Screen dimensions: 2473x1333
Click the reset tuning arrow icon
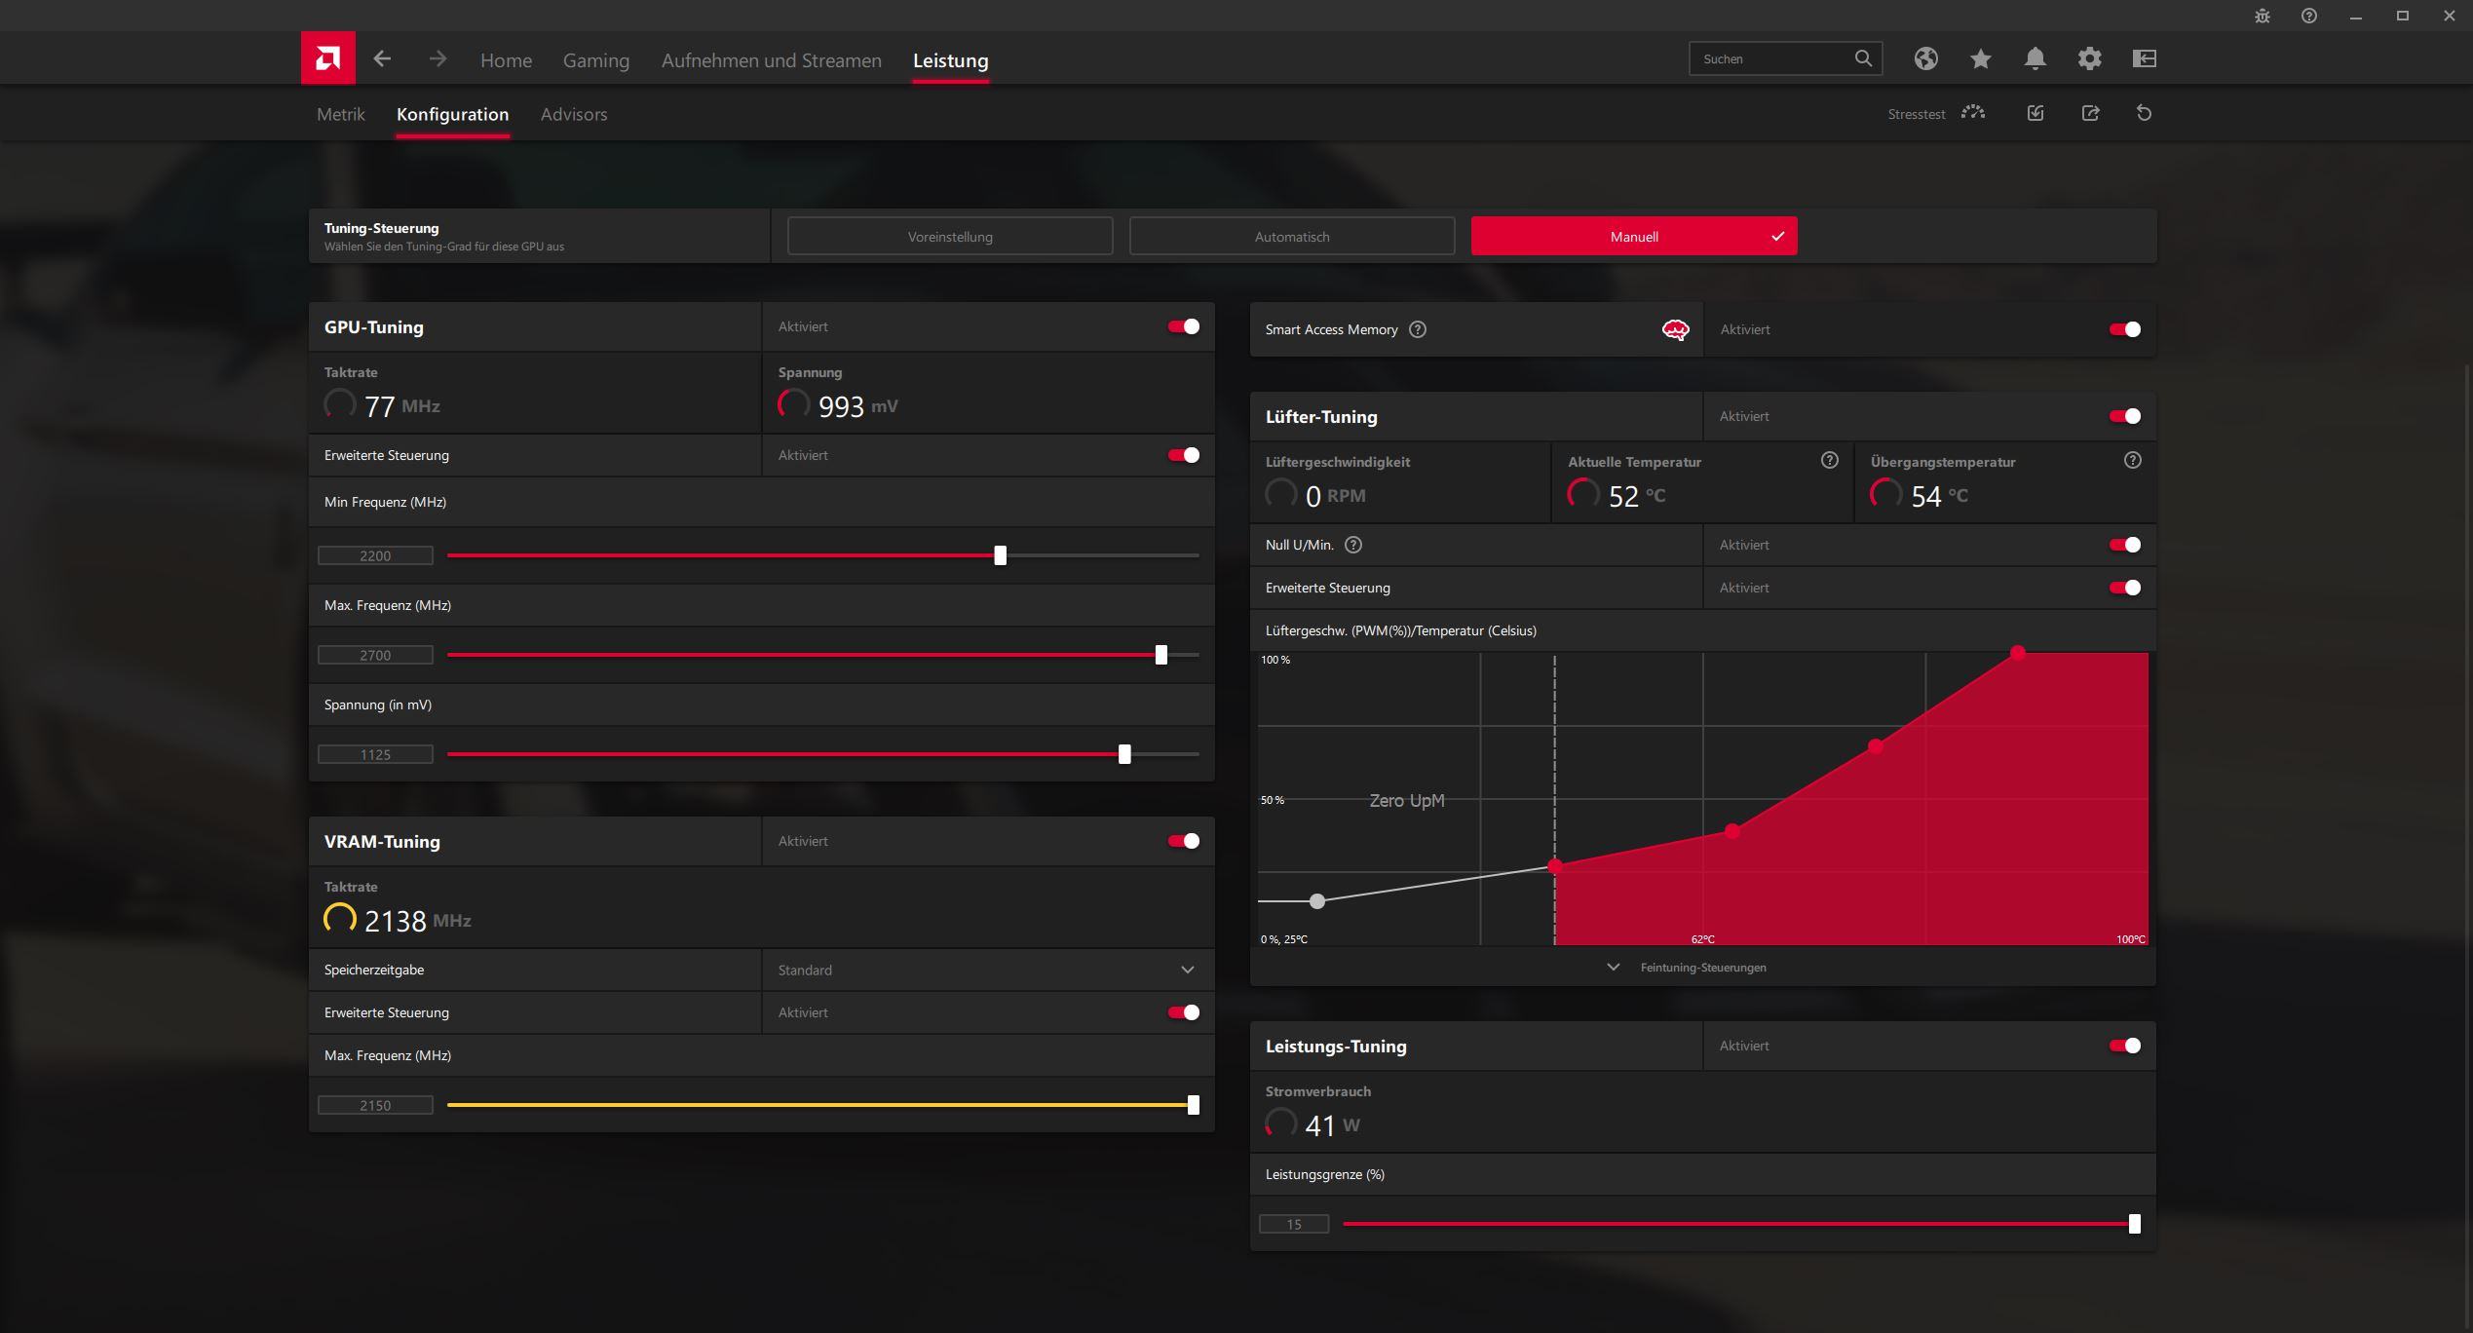pyautogui.click(x=2144, y=113)
